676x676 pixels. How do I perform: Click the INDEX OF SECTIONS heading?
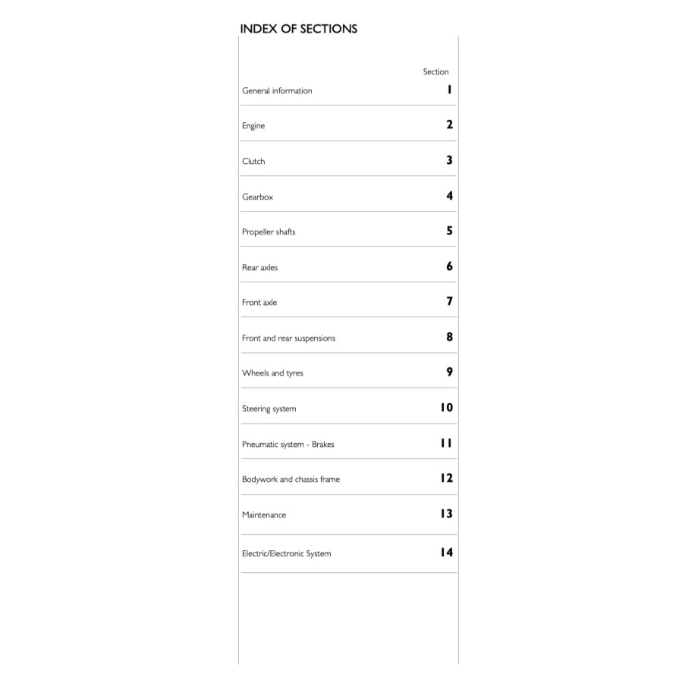(298, 29)
